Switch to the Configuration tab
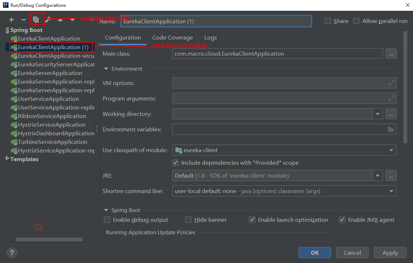This screenshot has height=263, width=413. tap(123, 38)
